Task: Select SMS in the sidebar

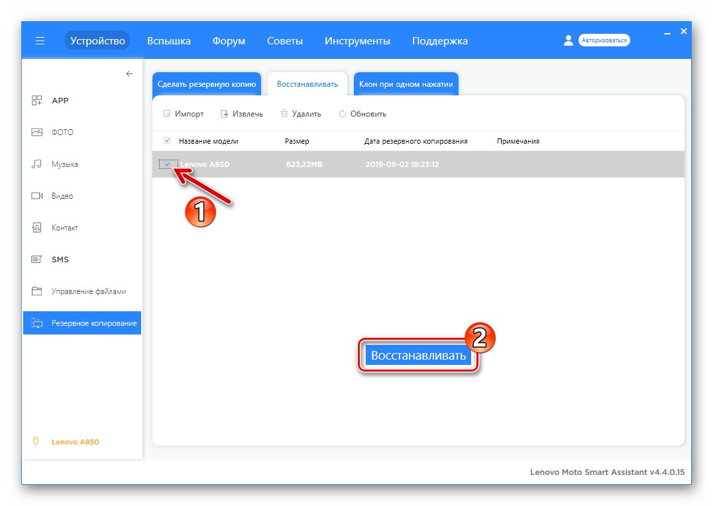Action: click(x=60, y=260)
